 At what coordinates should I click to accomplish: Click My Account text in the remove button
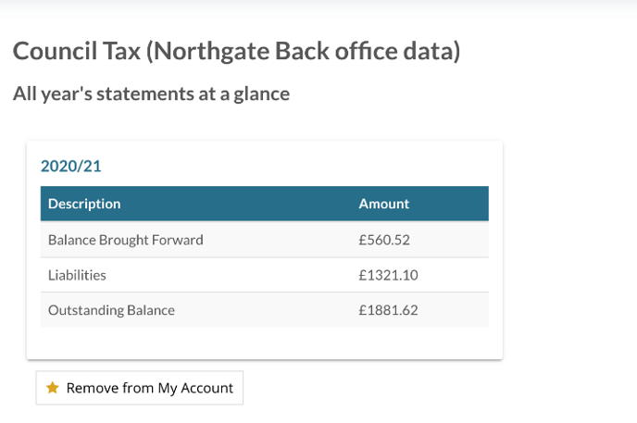195,389
